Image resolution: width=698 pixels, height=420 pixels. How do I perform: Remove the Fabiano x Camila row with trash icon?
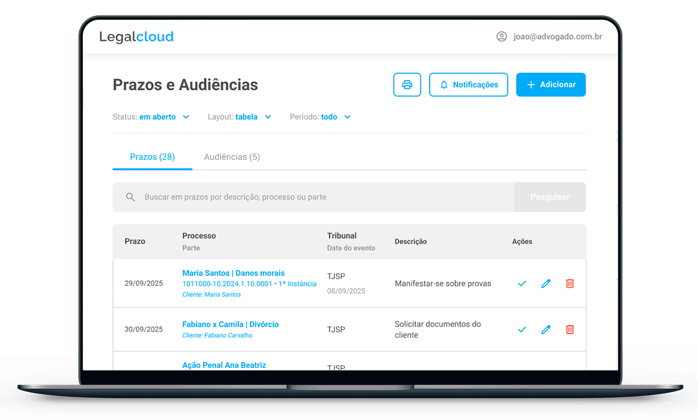tap(569, 329)
